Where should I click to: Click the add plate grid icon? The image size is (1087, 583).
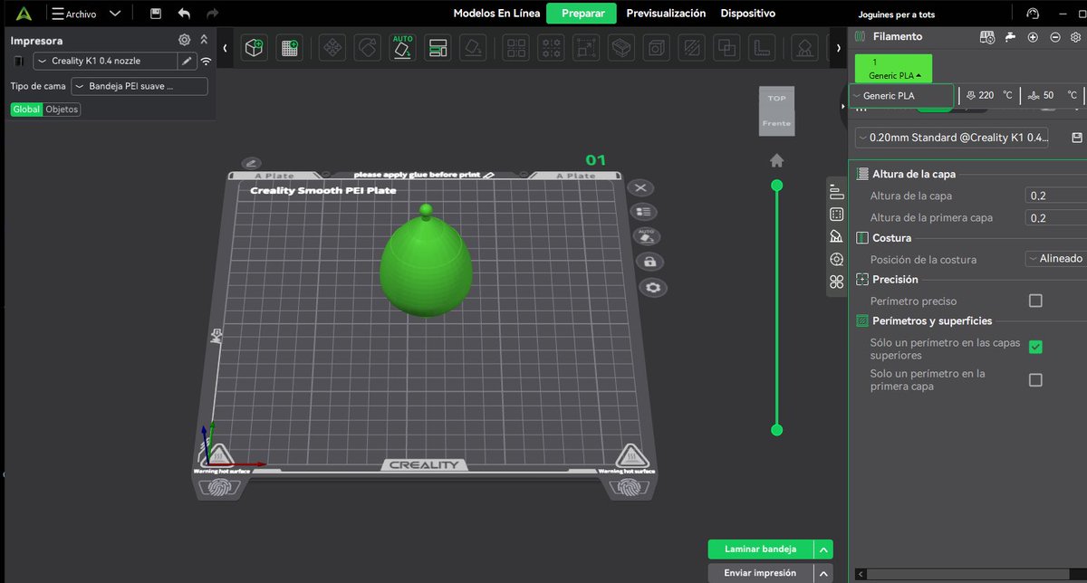290,48
